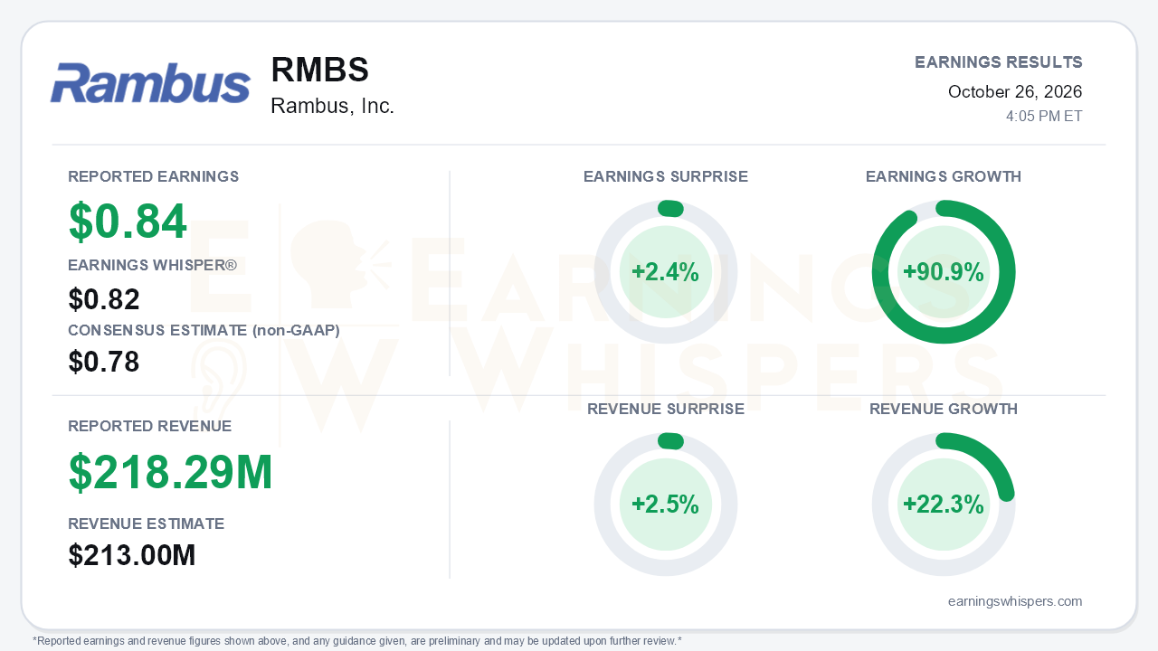Click the Rambus logo

[150, 83]
